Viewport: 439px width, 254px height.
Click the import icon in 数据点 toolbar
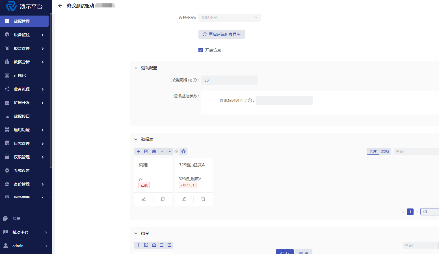pyautogui.click(x=169, y=151)
